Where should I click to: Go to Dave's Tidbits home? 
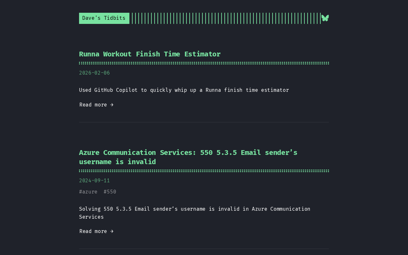click(104, 18)
